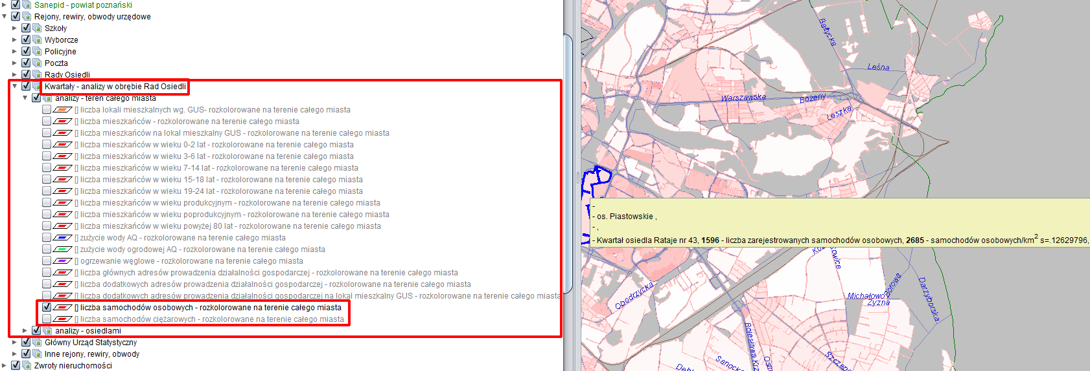
Task: Click the blue layer icon for zużycie wody AQ
Action: tap(62, 238)
